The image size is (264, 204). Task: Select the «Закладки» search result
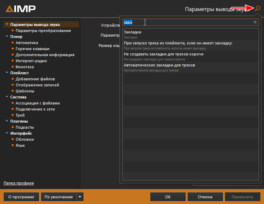pos(191,34)
